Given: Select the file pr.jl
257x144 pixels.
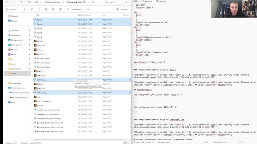Looking at the screenshot, I should click(82, 97).
